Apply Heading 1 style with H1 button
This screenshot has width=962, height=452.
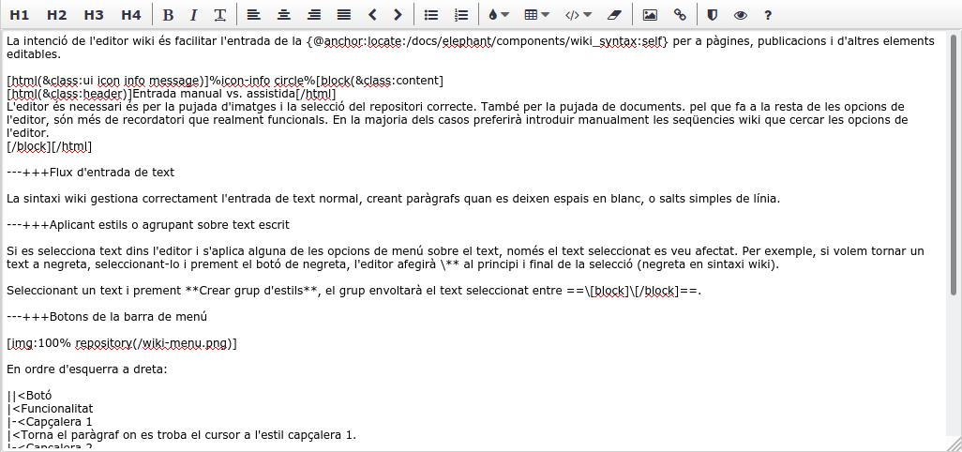tap(20, 15)
